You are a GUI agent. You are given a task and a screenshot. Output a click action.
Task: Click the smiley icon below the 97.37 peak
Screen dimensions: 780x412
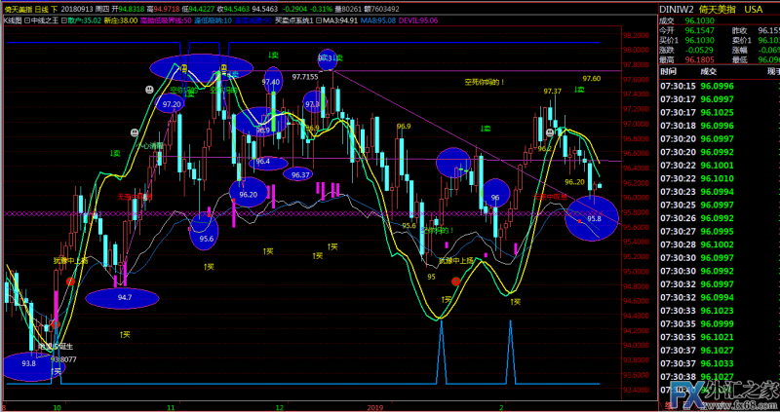click(549, 132)
